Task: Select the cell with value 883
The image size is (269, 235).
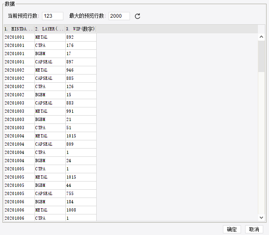Action: coord(81,103)
